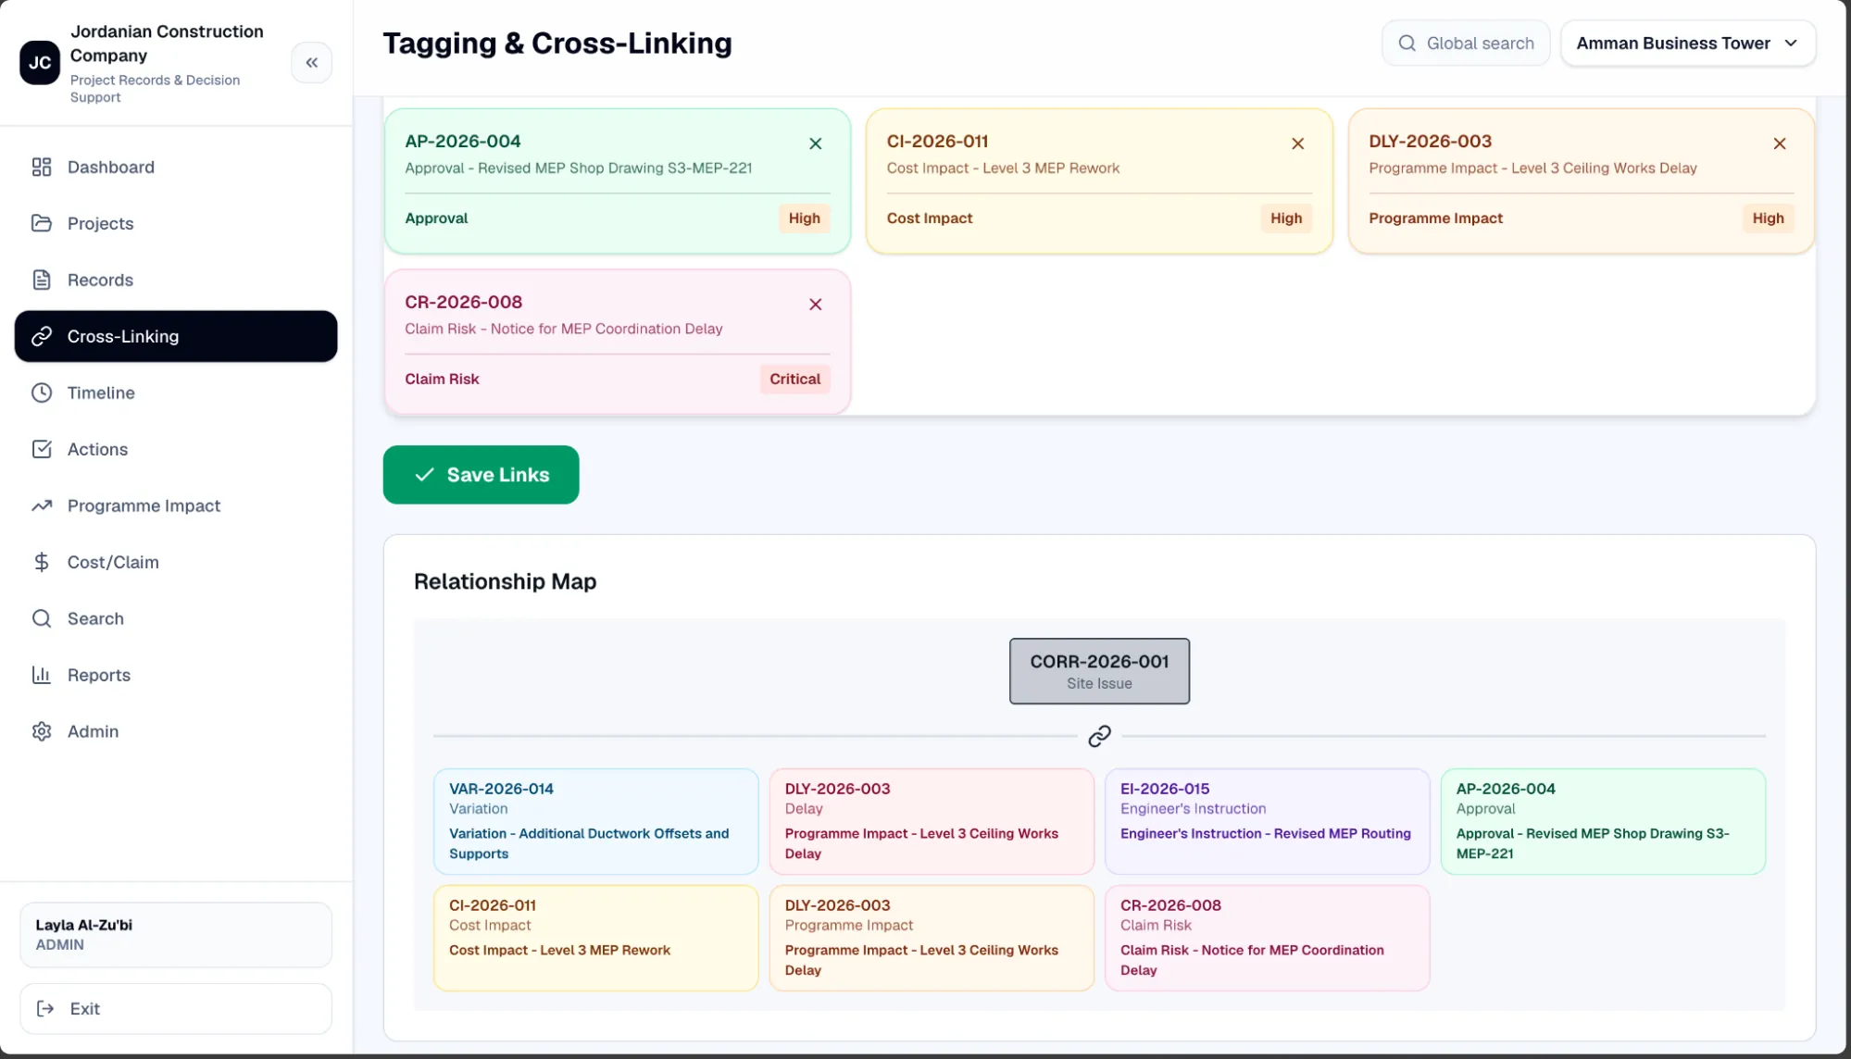Screen dimensions: 1851x1059
Task: Click the Exit button
Action: pyautogui.click(x=176, y=1009)
